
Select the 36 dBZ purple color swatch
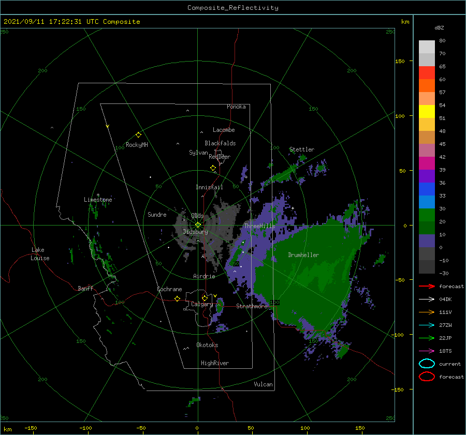(x=427, y=176)
